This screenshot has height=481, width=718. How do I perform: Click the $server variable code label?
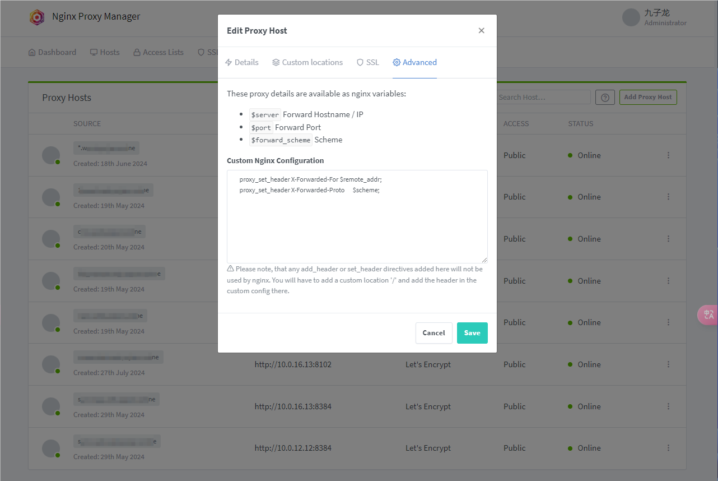coord(265,114)
